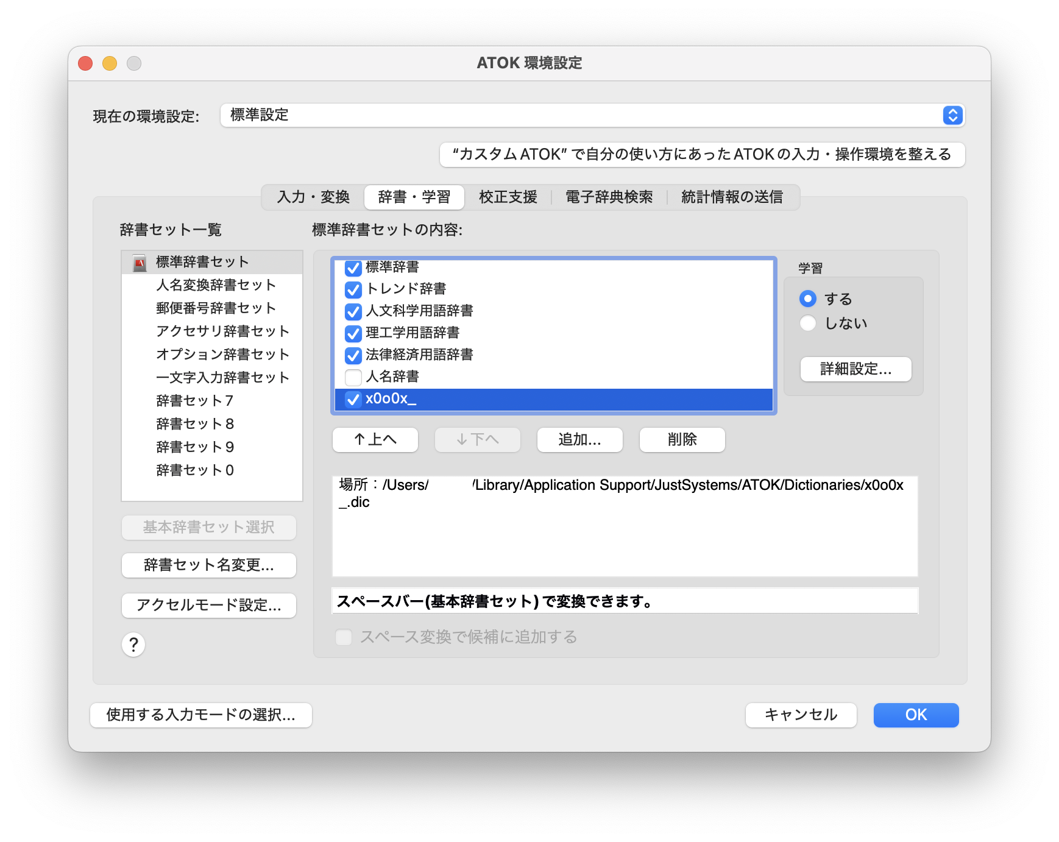Select 標準辞書セット in the dictionary set list
This screenshot has width=1059, height=842.
212,262
